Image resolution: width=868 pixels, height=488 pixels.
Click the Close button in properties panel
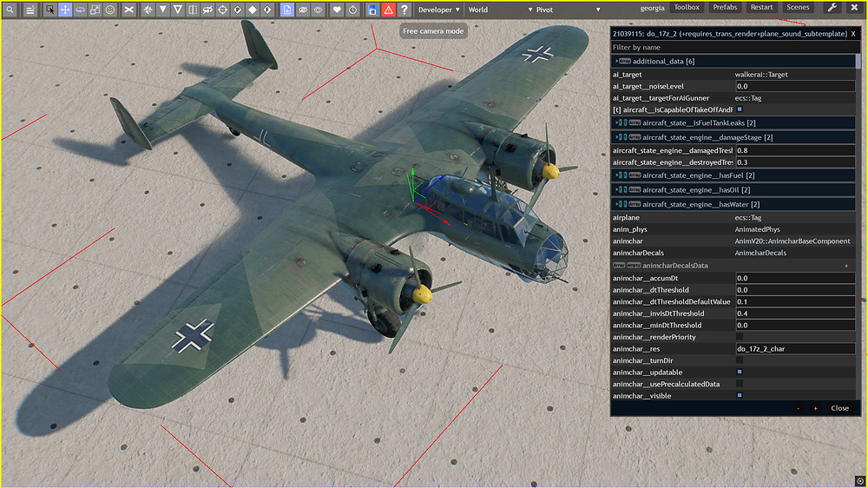[839, 408]
